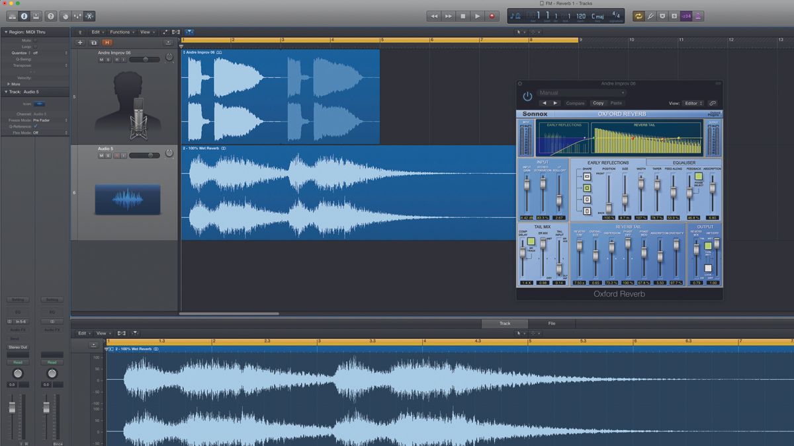Open the Functions menu above the track area
The width and height of the screenshot is (794, 446).
point(121,31)
